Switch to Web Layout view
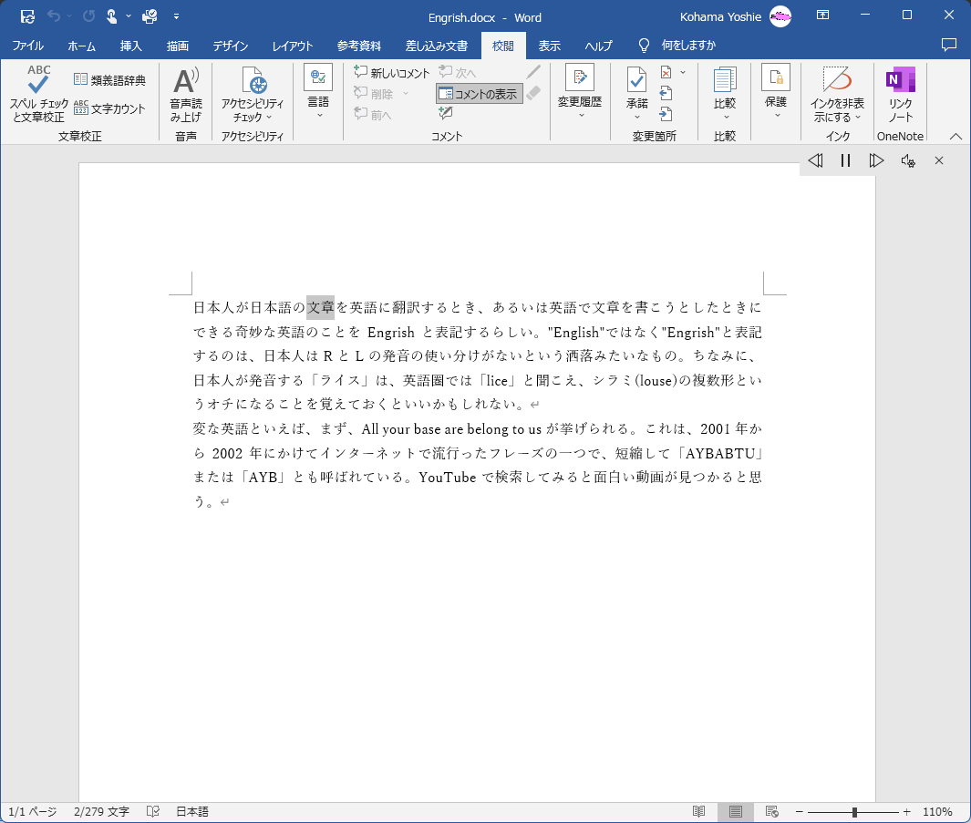971x823 pixels. [x=771, y=811]
